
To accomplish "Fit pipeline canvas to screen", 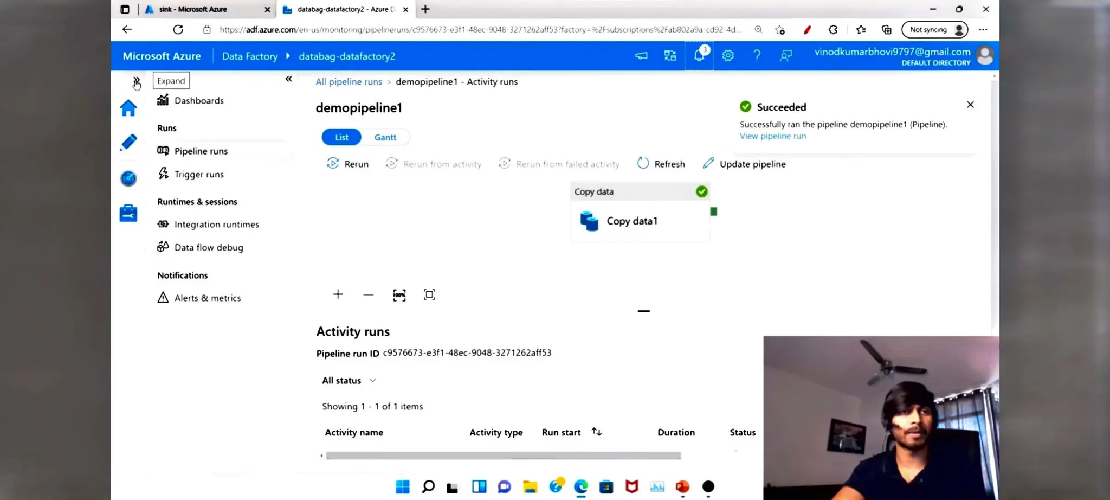I will (x=429, y=294).
